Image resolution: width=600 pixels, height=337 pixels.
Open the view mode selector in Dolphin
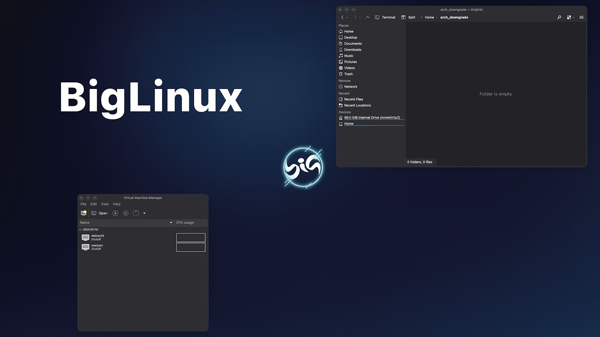(x=570, y=17)
